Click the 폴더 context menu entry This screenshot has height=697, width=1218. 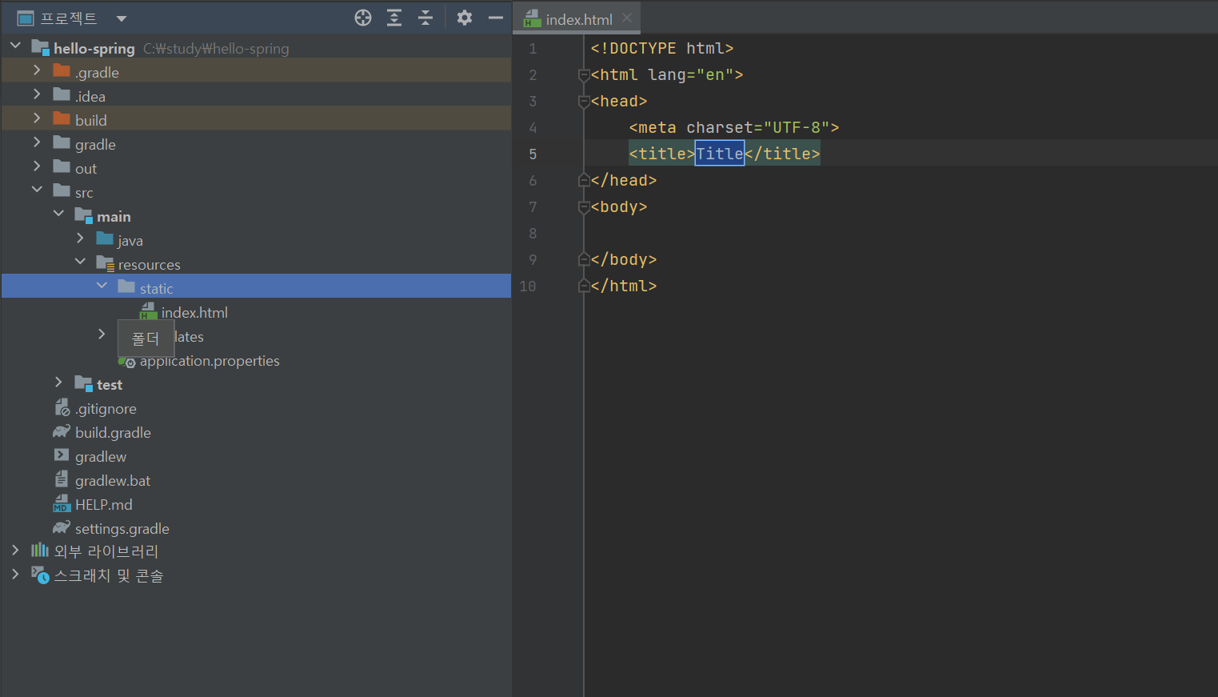146,338
